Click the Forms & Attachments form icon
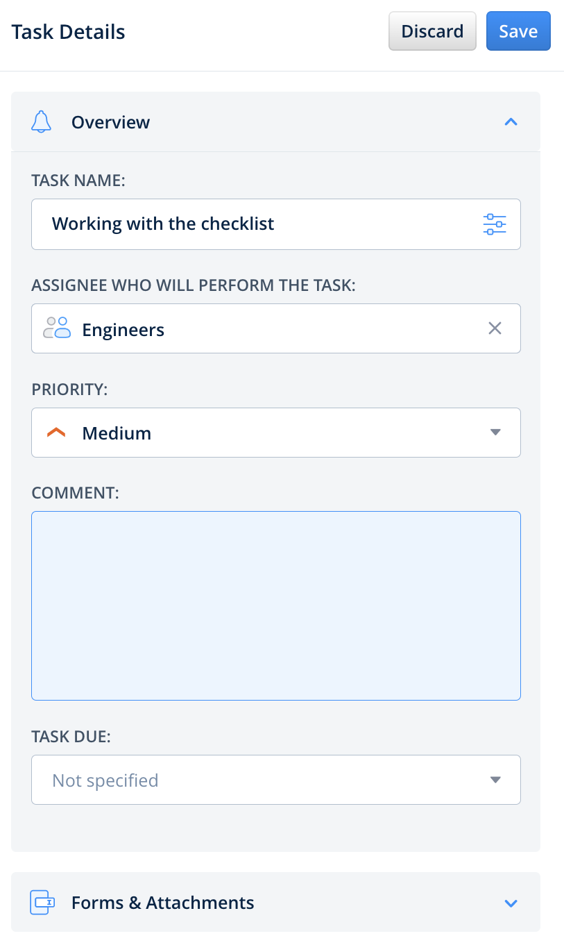 (x=42, y=903)
